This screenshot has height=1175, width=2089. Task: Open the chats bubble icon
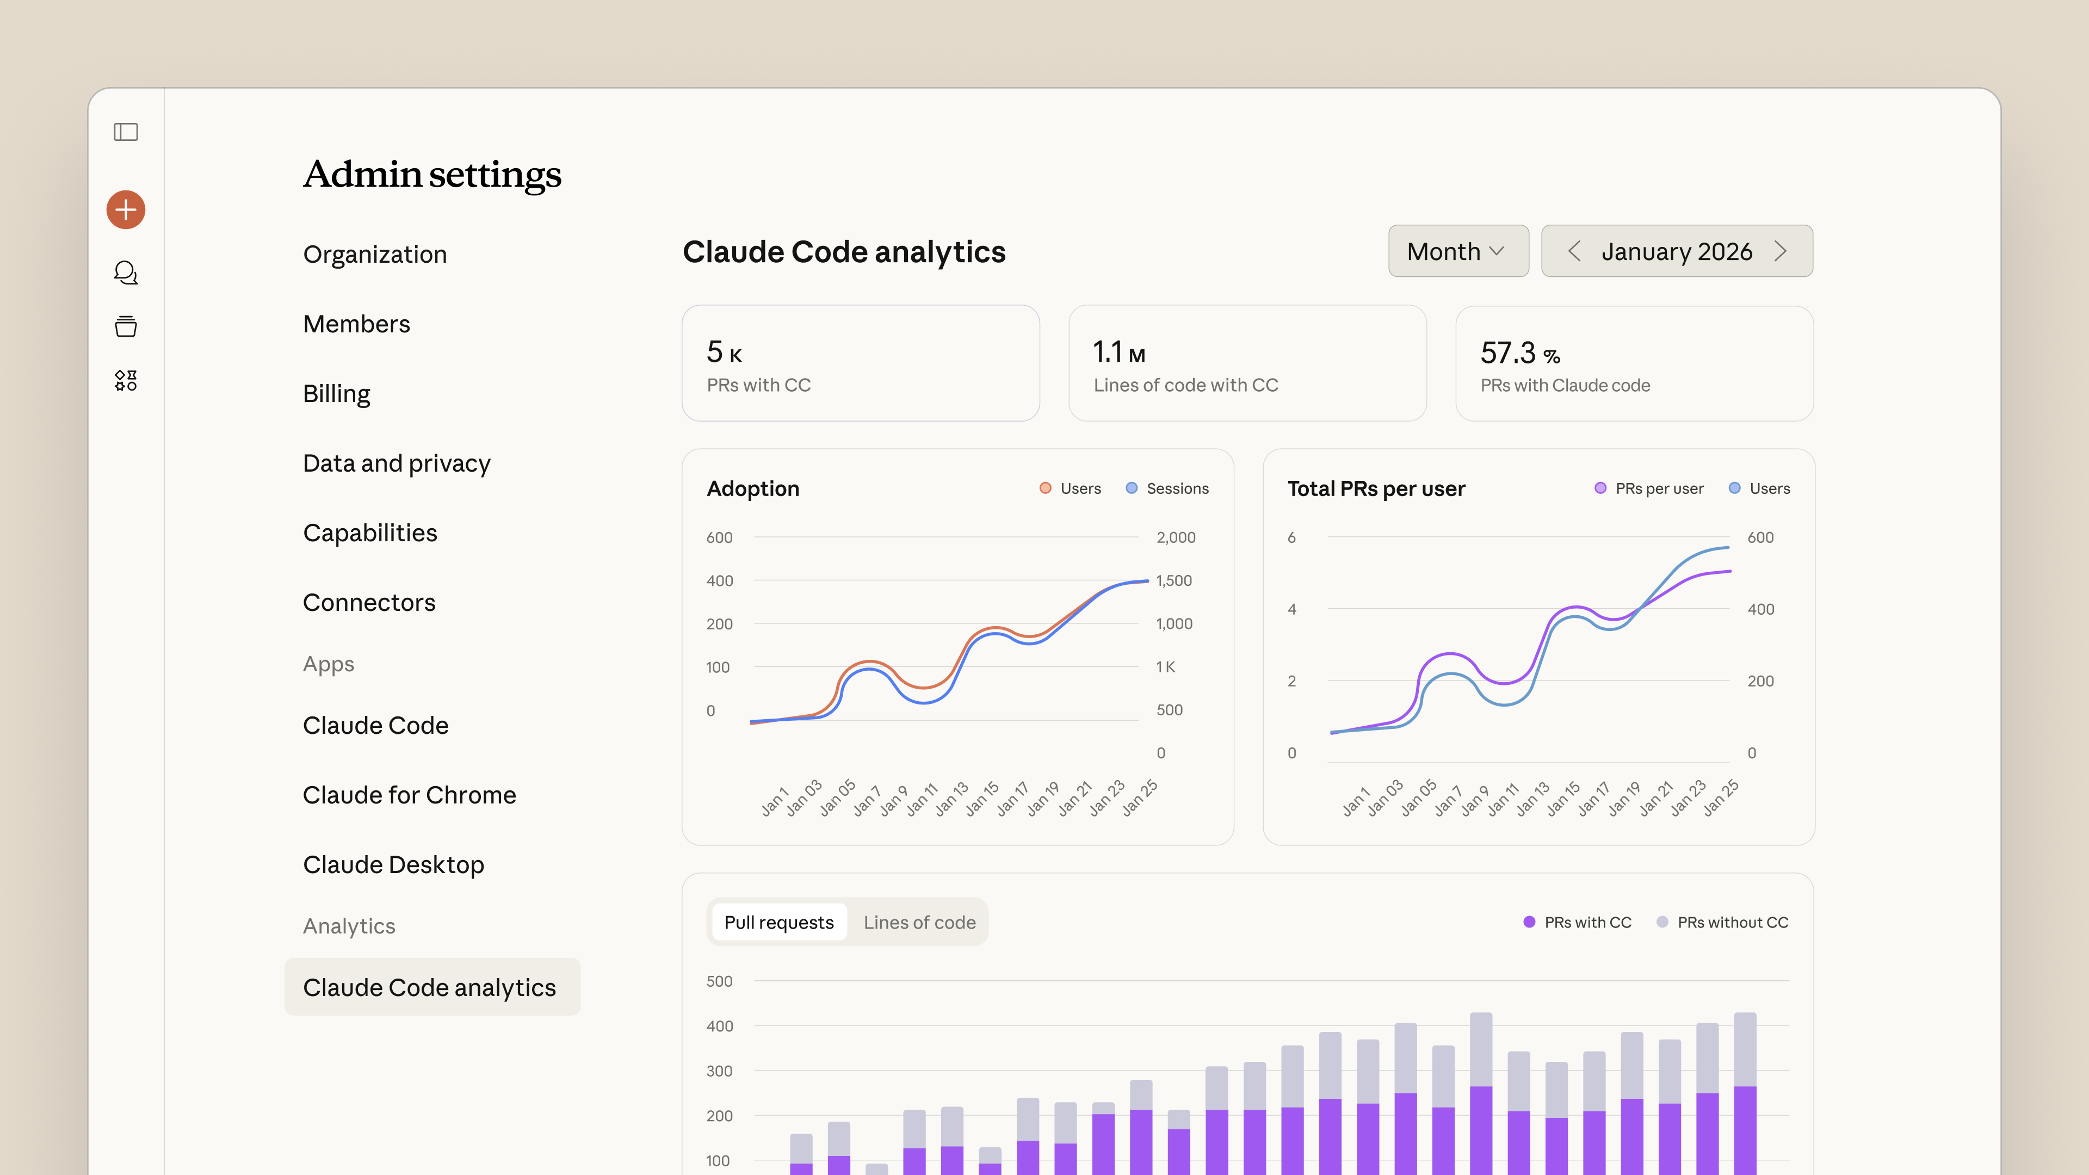click(126, 273)
